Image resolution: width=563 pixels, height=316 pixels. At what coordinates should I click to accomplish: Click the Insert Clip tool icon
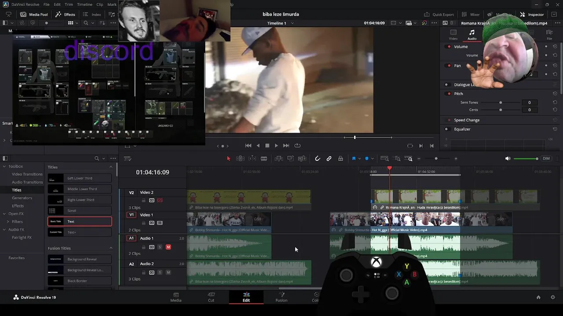[278, 158]
